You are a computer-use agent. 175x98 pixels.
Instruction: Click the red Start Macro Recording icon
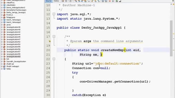(x=110, y=1)
